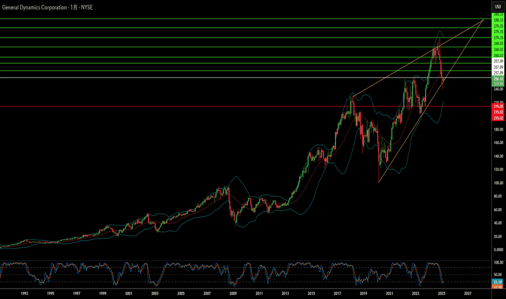Select the topmost green horizontal line
Image resolution: width=506 pixels, height=299 pixels.
tap(245, 18)
